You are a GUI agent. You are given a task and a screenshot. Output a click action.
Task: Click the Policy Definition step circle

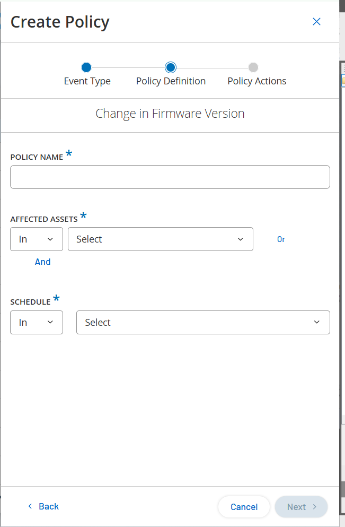coord(171,67)
